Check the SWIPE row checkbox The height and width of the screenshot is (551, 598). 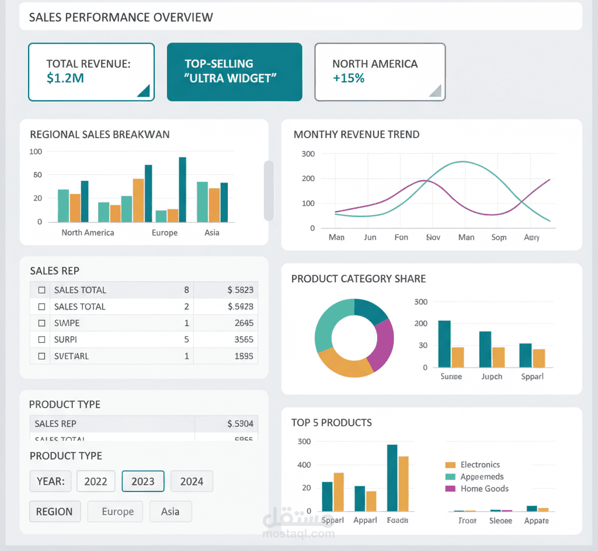(x=41, y=323)
